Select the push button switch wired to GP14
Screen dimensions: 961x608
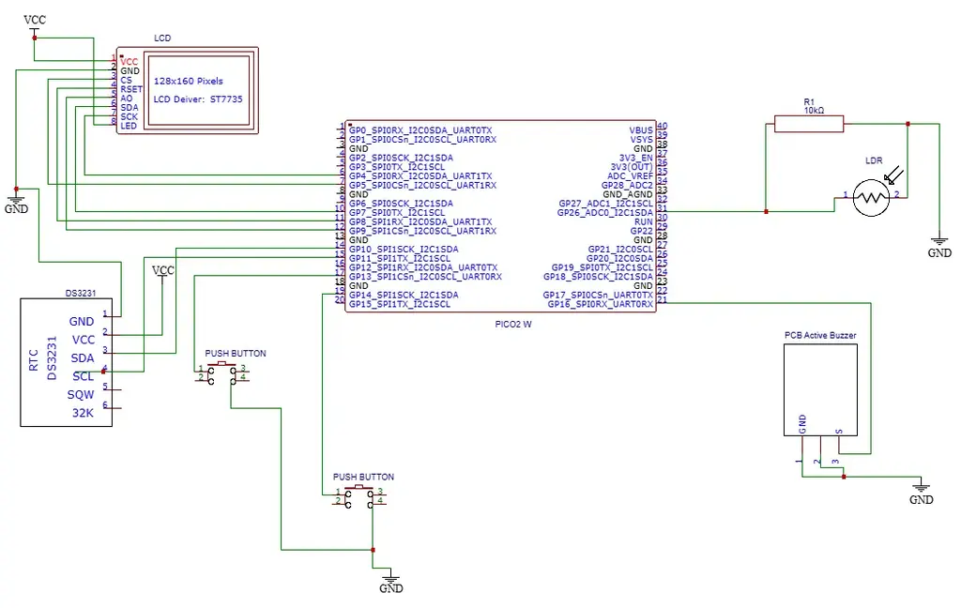click(x=358, y=496)
